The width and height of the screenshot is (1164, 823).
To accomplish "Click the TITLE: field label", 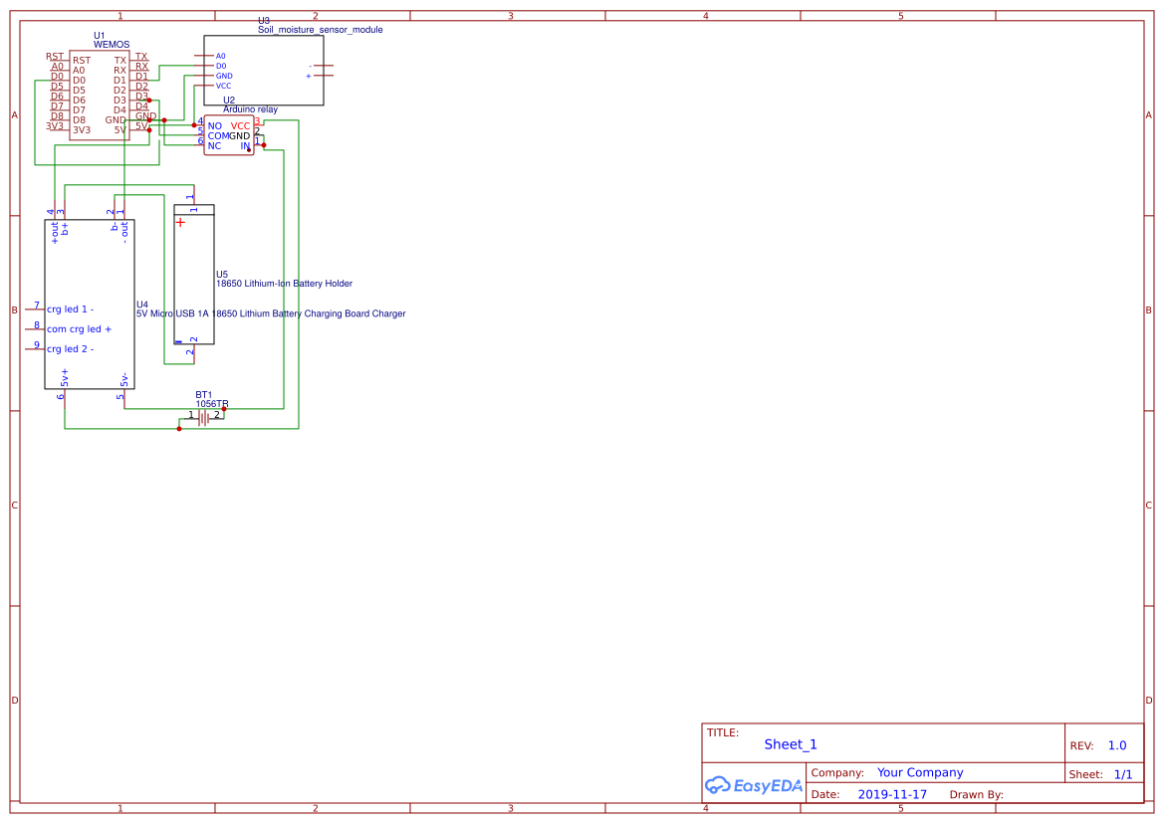I will 722,733.
